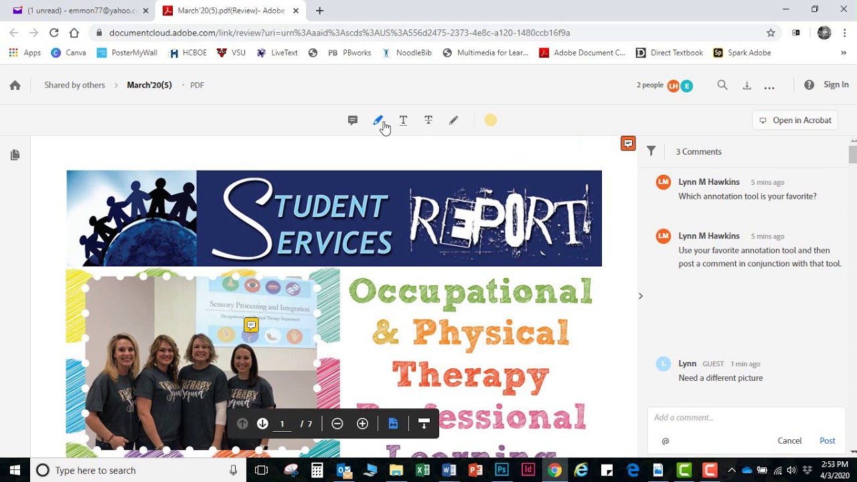Select the highlighter tool in the annotation toolbar
This screenshot has width=857, height=482.
[378, 120]
